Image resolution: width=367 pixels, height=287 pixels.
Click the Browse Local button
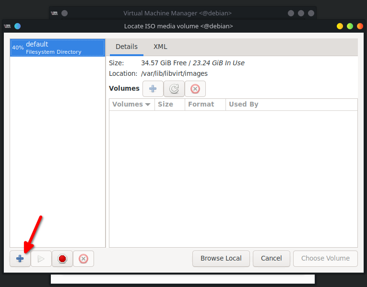(x=221, y=258)
